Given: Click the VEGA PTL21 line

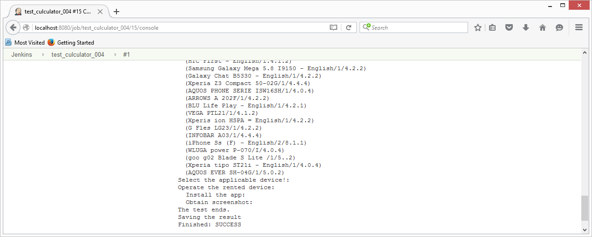Looking at the screenshot, I should 222,113.
